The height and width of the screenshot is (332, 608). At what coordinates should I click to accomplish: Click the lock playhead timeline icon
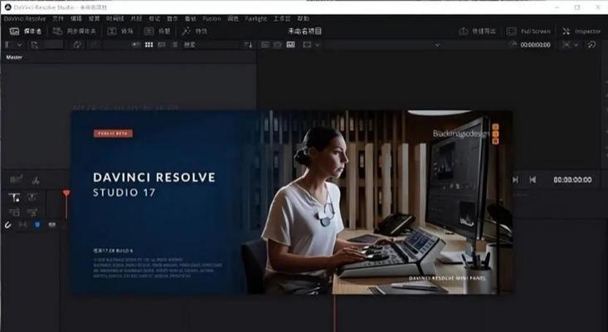click(x=14, y=198)
